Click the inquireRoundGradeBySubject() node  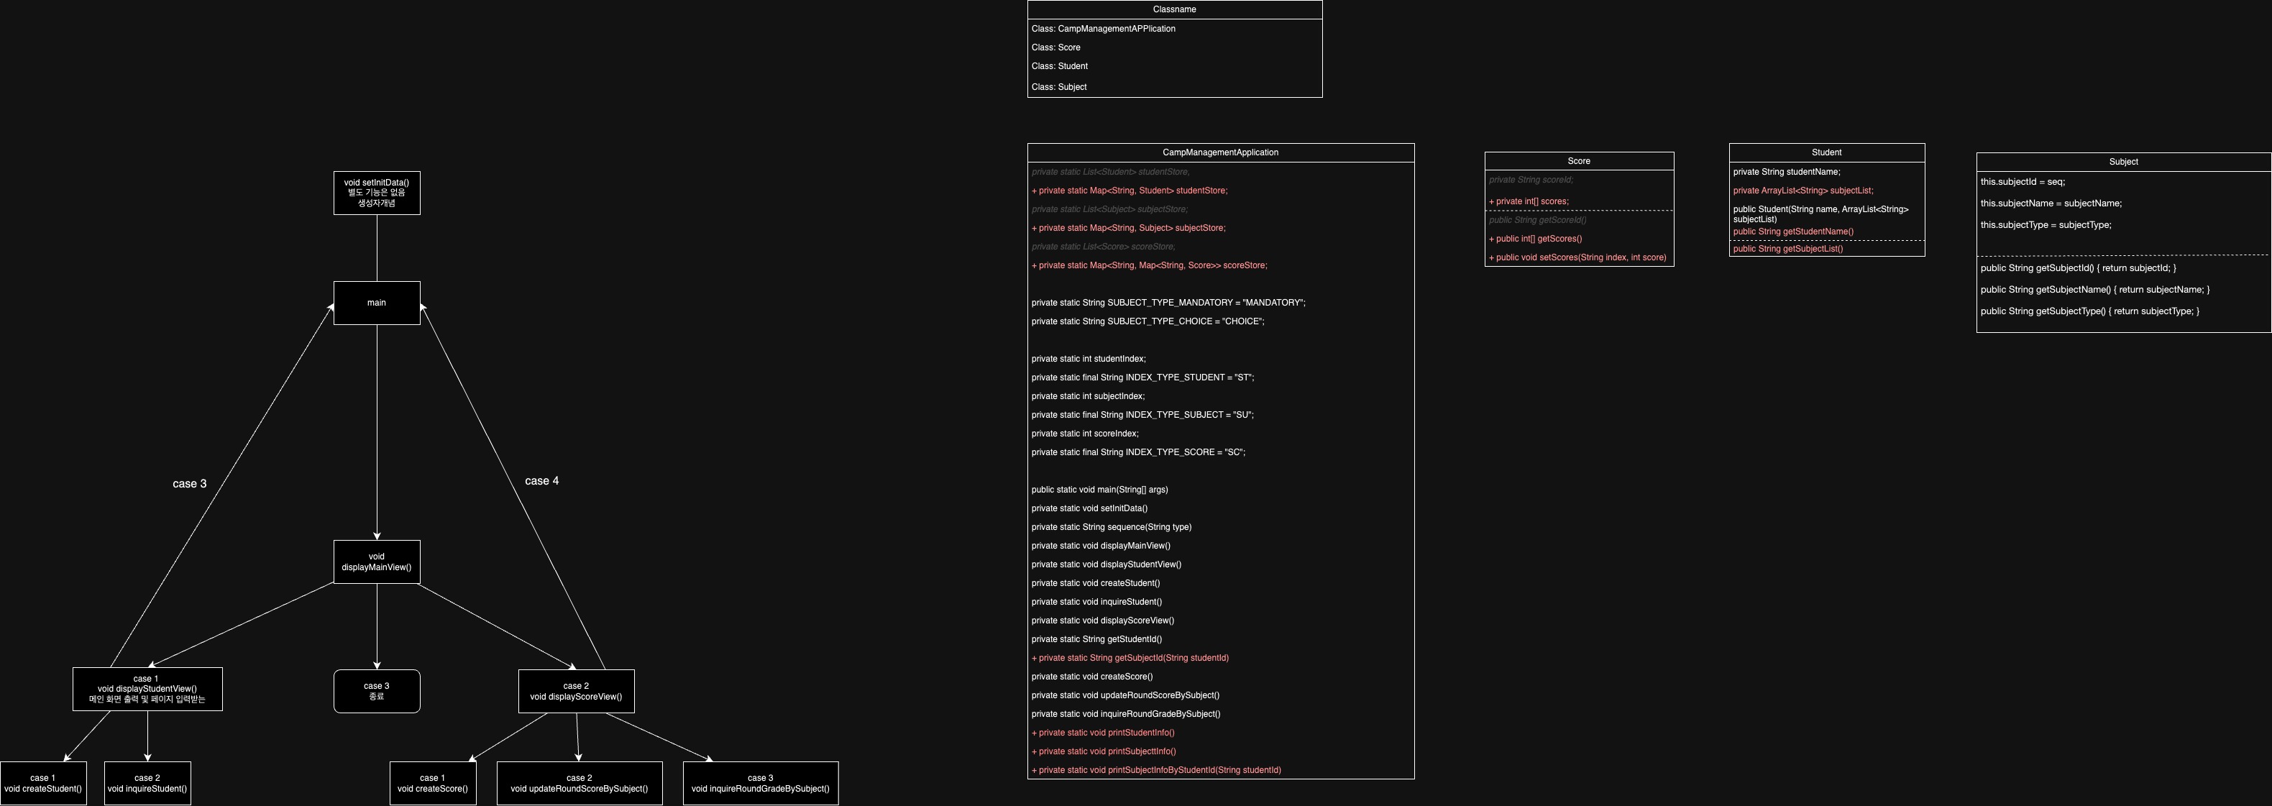760,783
